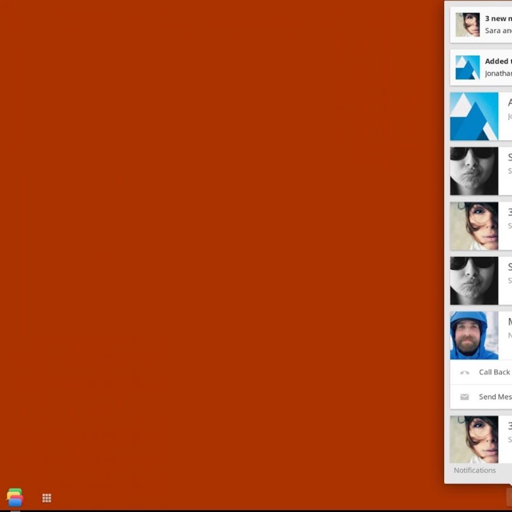Click the small blue mountain icon beside Jonathan
The height and width of the screenshot is (512, 512).
point(468,67)
